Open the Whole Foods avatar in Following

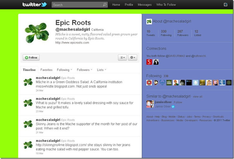pos(169,83)
